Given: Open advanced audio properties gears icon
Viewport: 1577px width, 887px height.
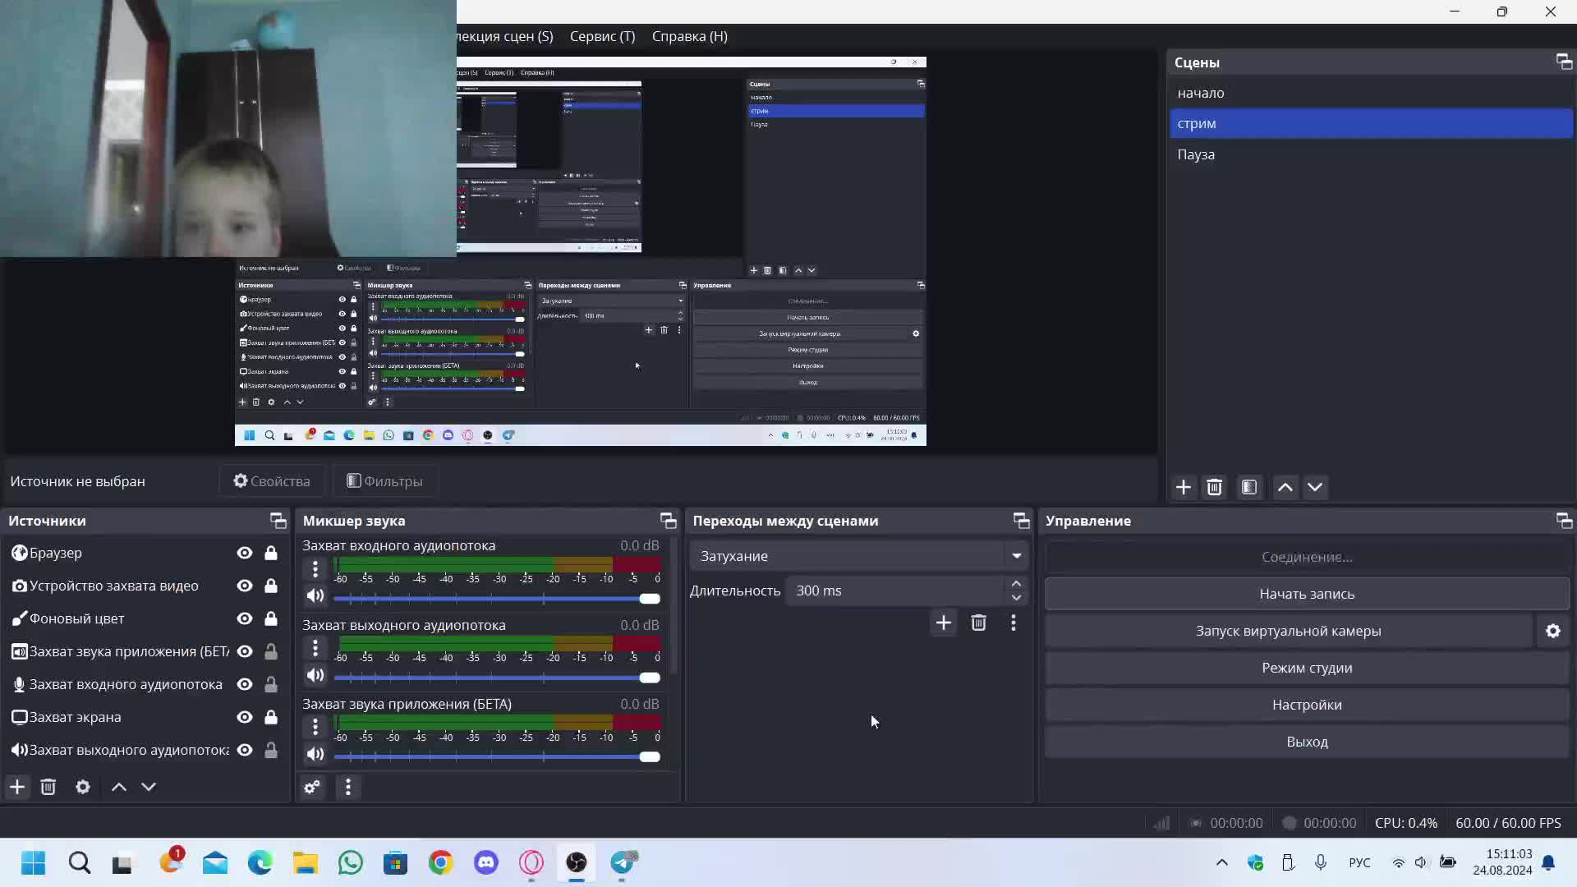Looking at the screenshot, I should tap(312, 787).
